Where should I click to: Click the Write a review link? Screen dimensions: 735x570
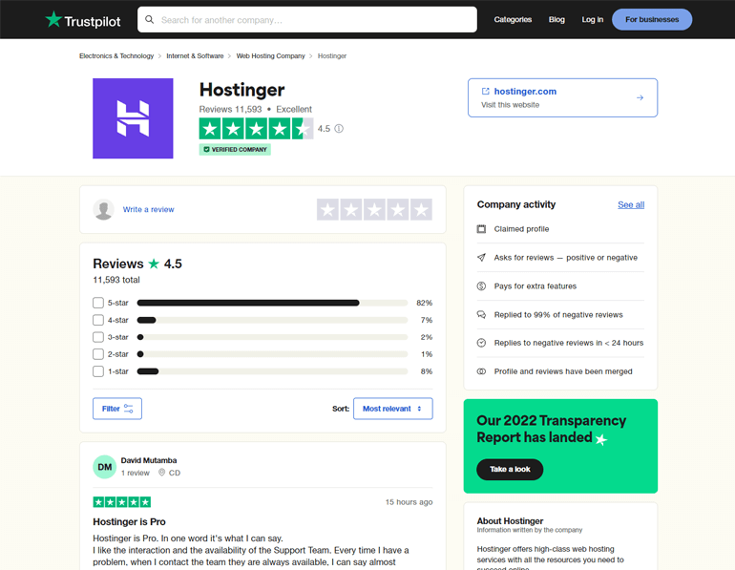149,209
